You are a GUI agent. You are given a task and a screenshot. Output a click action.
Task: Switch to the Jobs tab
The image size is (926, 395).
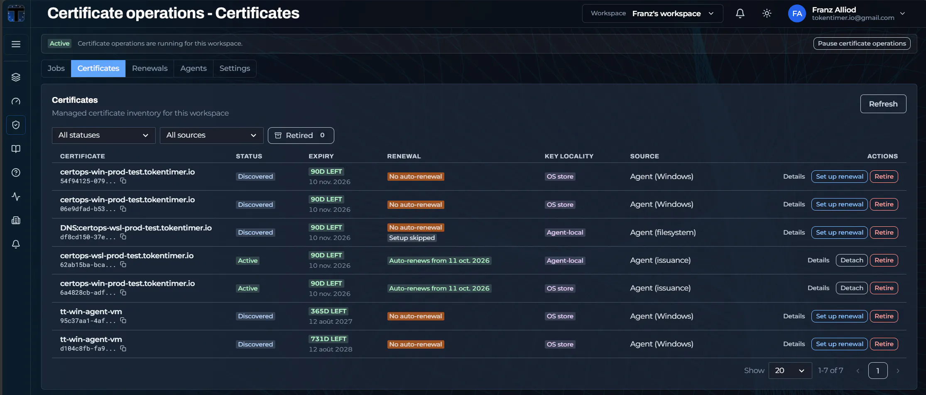click(56, 68)
